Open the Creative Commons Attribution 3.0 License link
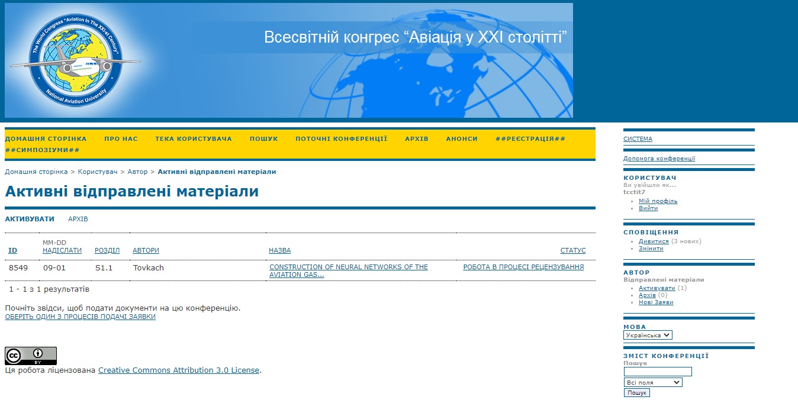This screenshot has height=400, width=798. point(179,370)
